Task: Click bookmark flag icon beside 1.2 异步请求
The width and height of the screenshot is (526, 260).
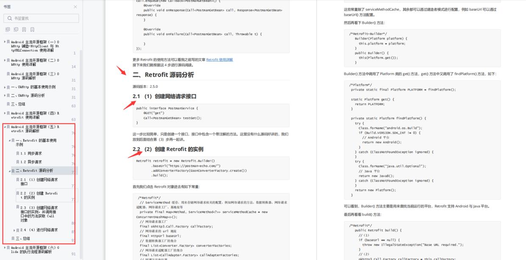Action: click(x=18, y=162)
